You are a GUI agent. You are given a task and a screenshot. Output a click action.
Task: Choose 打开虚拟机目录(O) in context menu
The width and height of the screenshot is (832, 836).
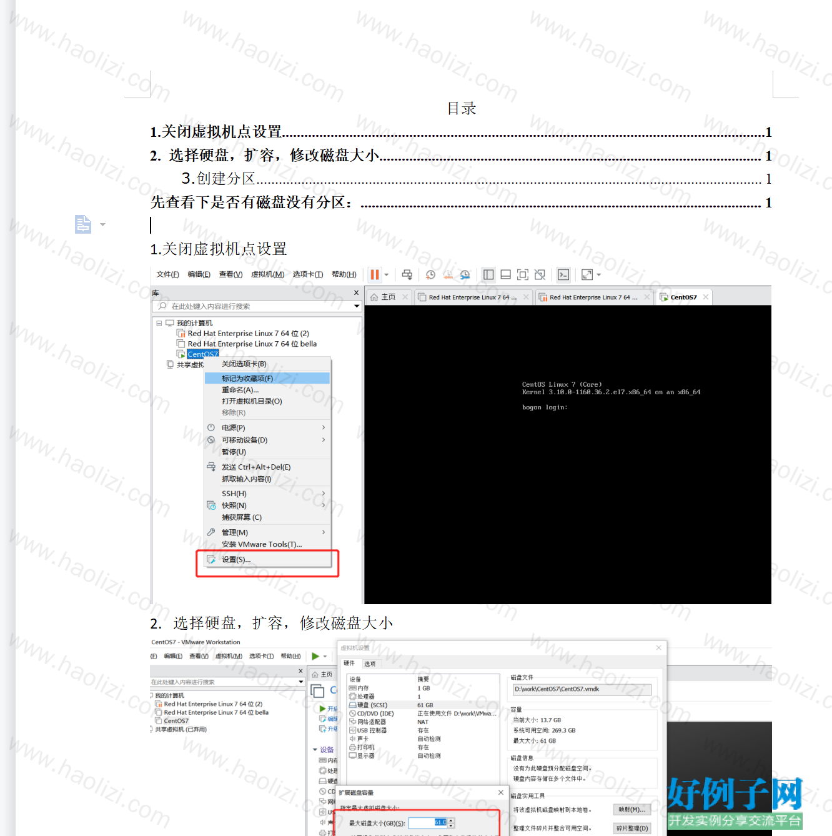click(252, 401)
